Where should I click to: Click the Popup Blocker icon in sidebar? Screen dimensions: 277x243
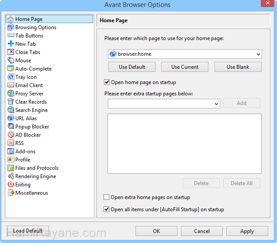click(11, 127)
